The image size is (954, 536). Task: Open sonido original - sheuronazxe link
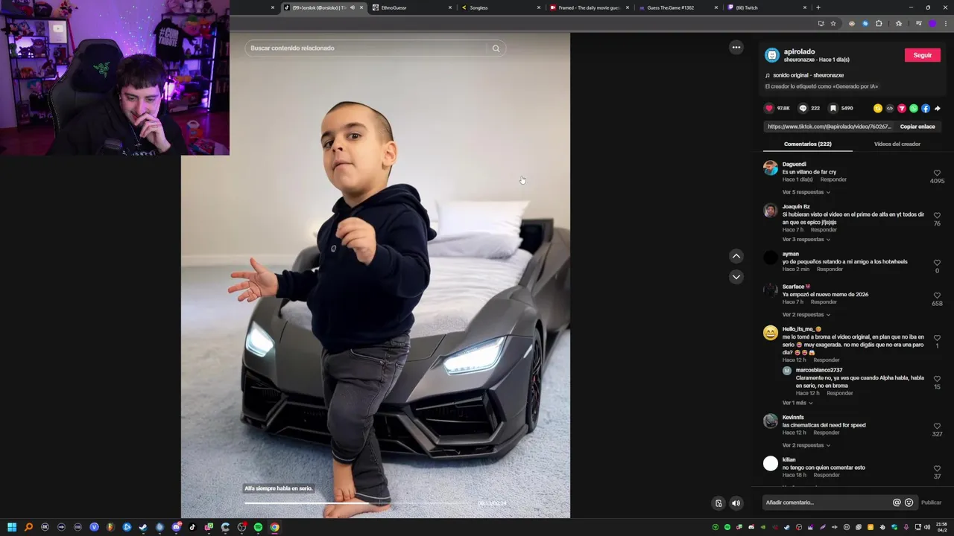(808, 75)
